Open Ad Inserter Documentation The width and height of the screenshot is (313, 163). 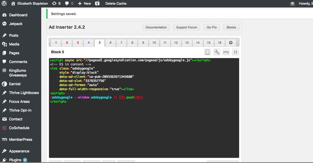pyautogui.click(x=156, y=27)
